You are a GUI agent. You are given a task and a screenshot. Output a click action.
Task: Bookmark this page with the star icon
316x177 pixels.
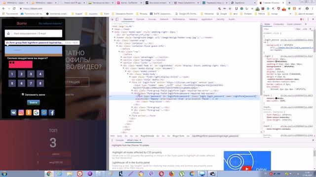pyautogui.click(x=230, y=9)
